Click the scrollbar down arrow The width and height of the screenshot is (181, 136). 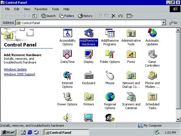tap(178, 120)
